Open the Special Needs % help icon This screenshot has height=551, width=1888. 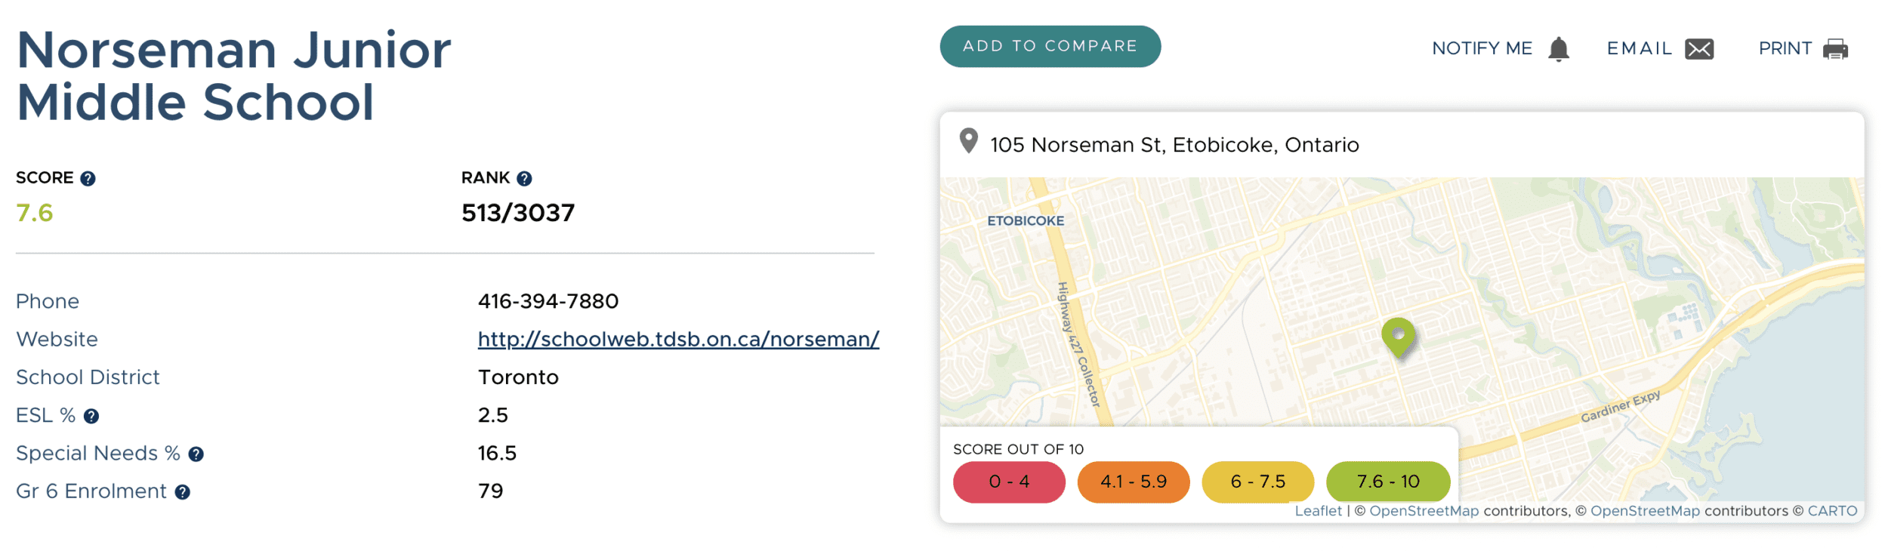pyautogui.click(x=196, y=454)
